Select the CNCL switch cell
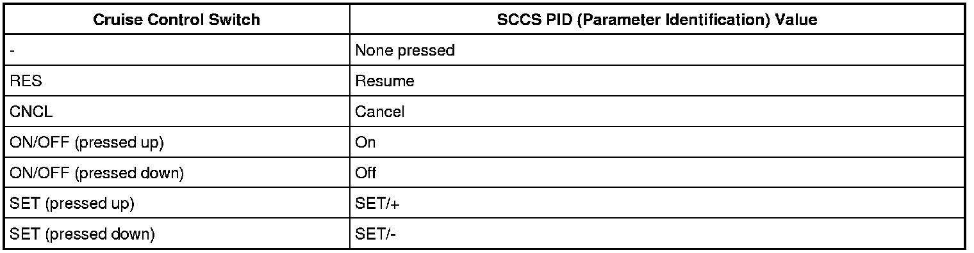 pyautogui.click(x=177, y=112)
